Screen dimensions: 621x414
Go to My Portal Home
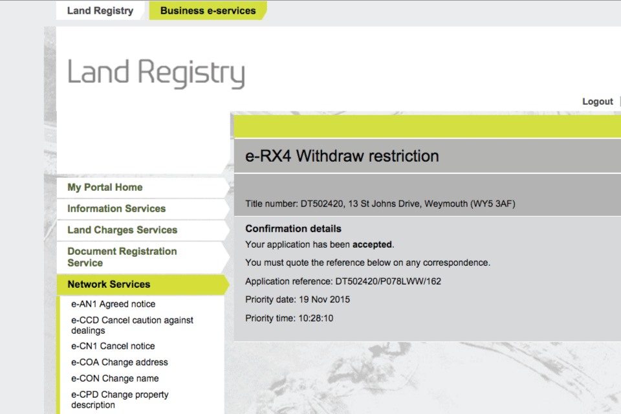click(105, 188)
